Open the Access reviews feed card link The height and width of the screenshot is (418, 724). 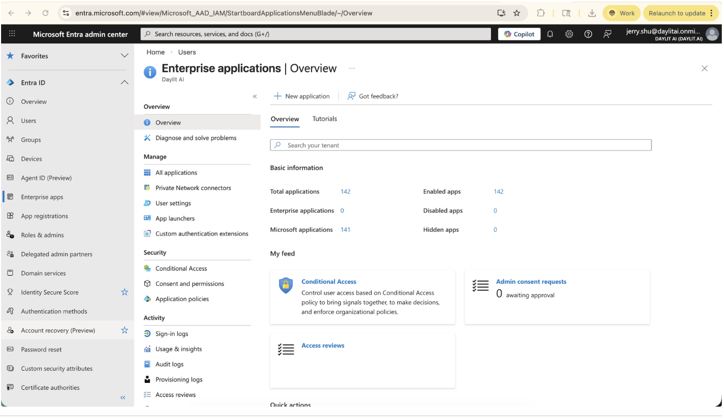point(323,345)
